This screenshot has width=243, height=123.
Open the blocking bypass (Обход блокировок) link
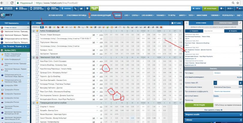point(21,9)
